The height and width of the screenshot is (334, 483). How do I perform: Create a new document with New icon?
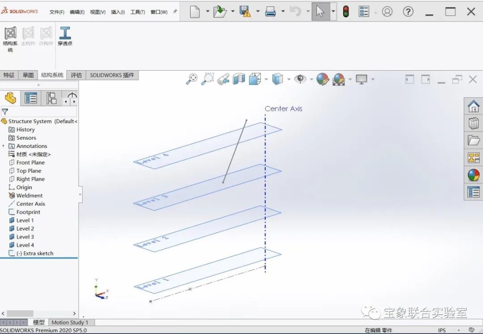click(195, 12)
